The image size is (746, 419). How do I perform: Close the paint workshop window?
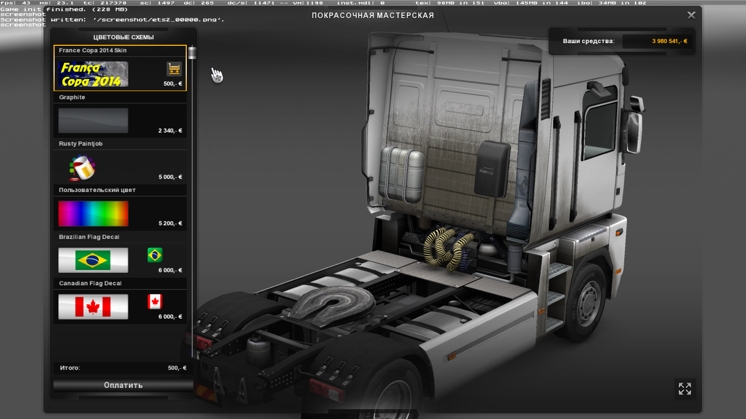pyautogui.click(x=691, y=15)
